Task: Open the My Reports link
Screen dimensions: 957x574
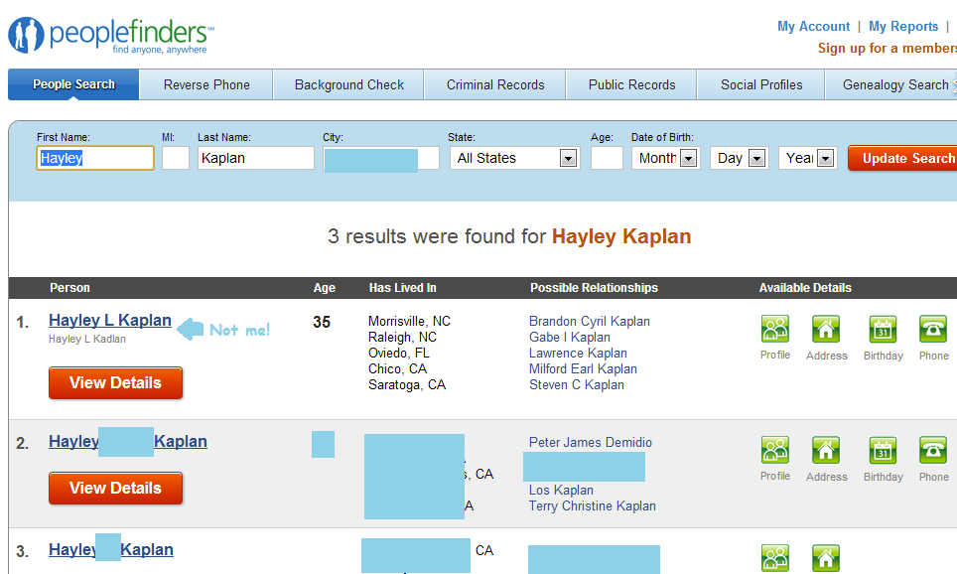Action: point(903,26)
